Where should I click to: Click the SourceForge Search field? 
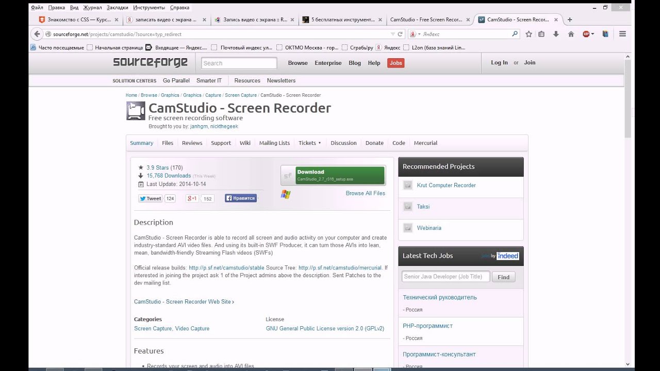tap(239, 63)
